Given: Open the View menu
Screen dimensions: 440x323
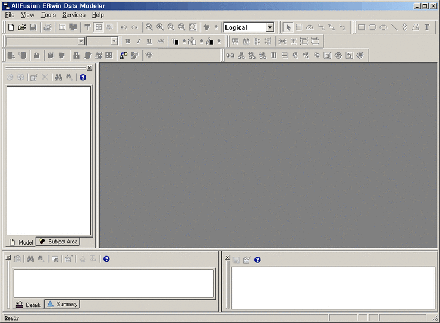Looking at the screenshot, I should (x=28, y=15).
